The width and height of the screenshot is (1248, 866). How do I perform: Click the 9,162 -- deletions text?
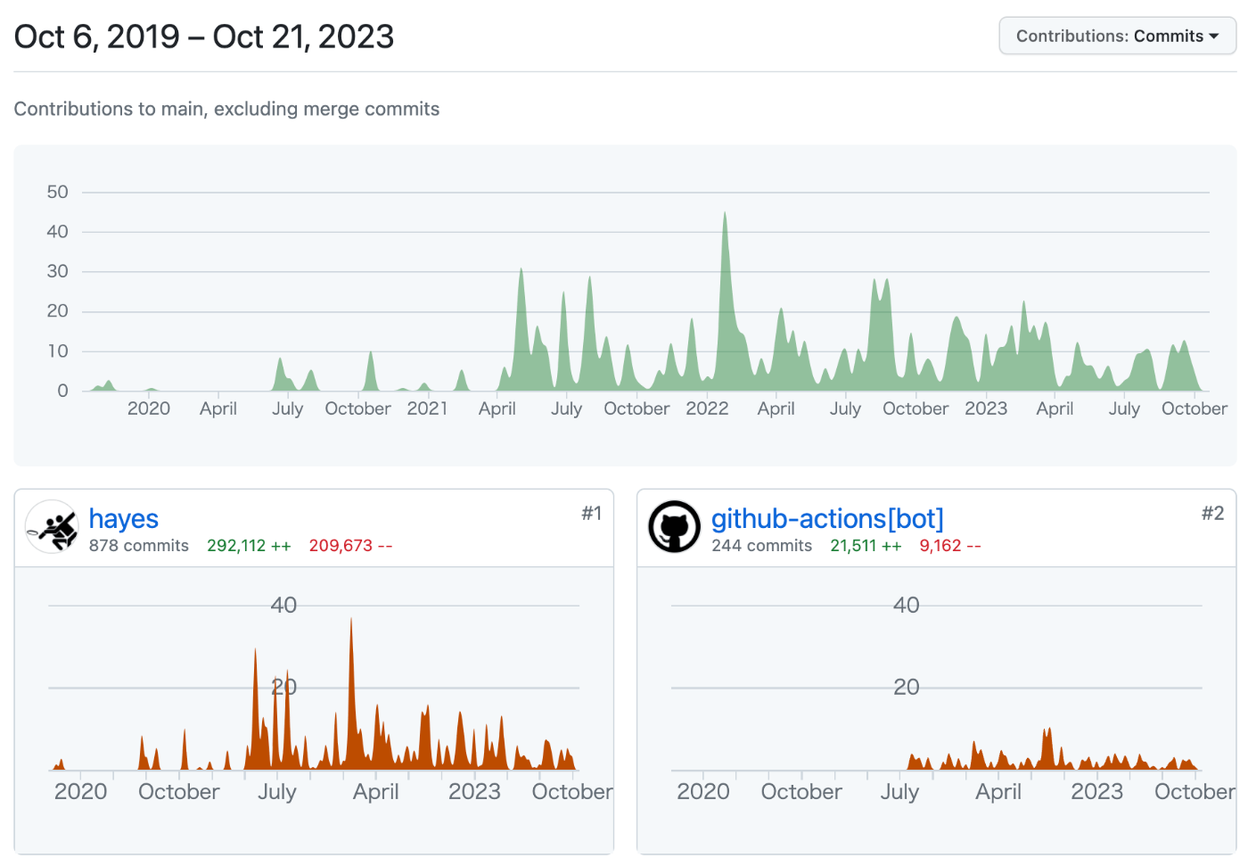950,546
